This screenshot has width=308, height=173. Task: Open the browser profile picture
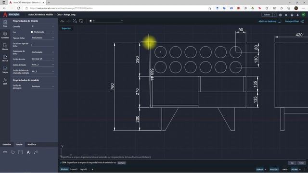[296, 8]
